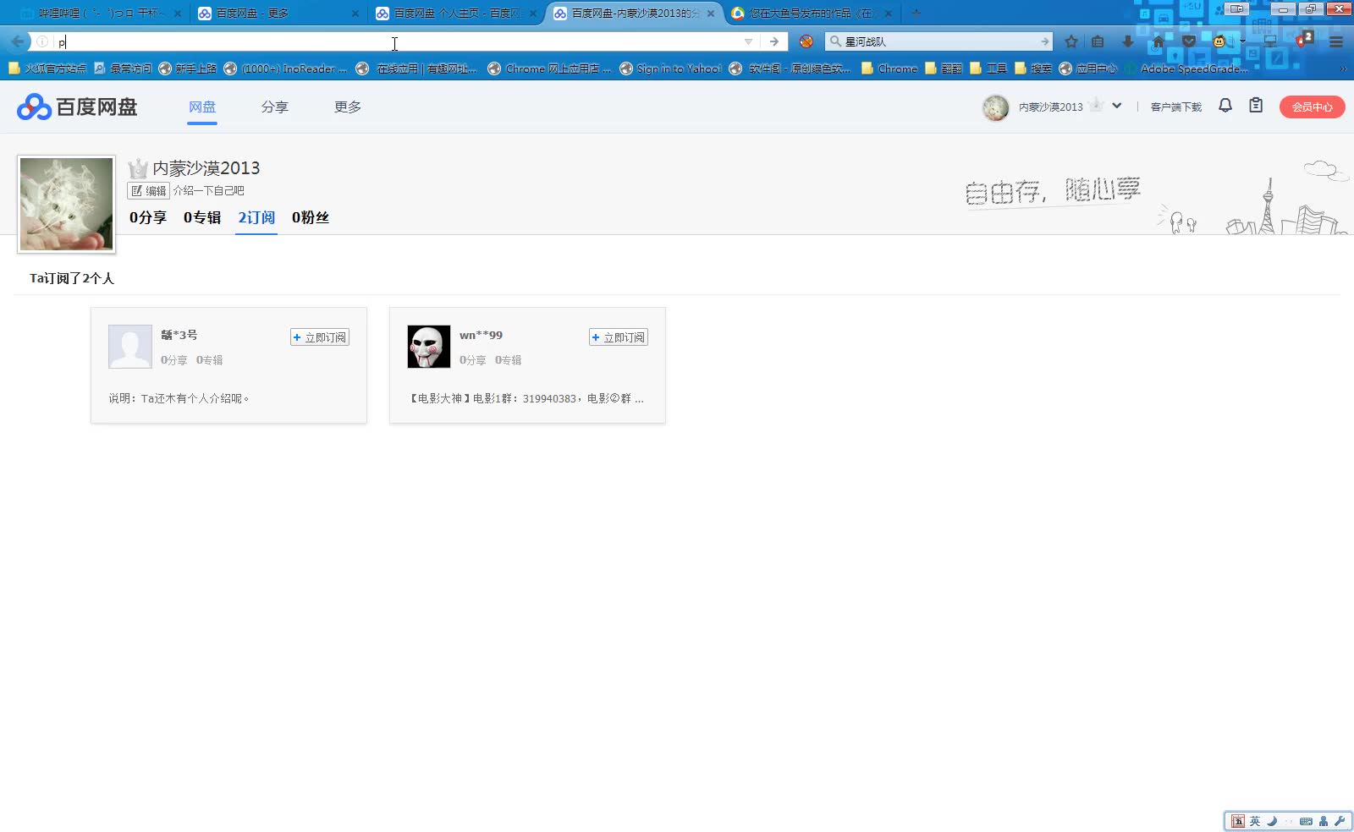This screenshot has height=832, width=1354.
Task: Open the notification bell icon
Action: pyautogui.click(x=1225, y=106)
